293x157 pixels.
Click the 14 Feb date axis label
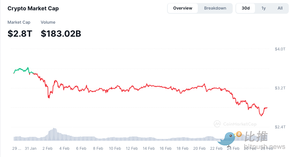pyautogui.click(x=149, y=149)
